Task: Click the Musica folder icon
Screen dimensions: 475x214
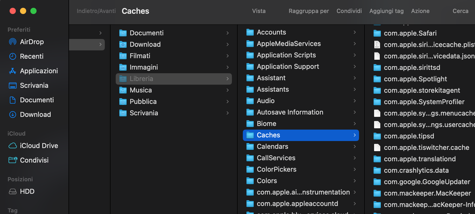Action: 123,90
